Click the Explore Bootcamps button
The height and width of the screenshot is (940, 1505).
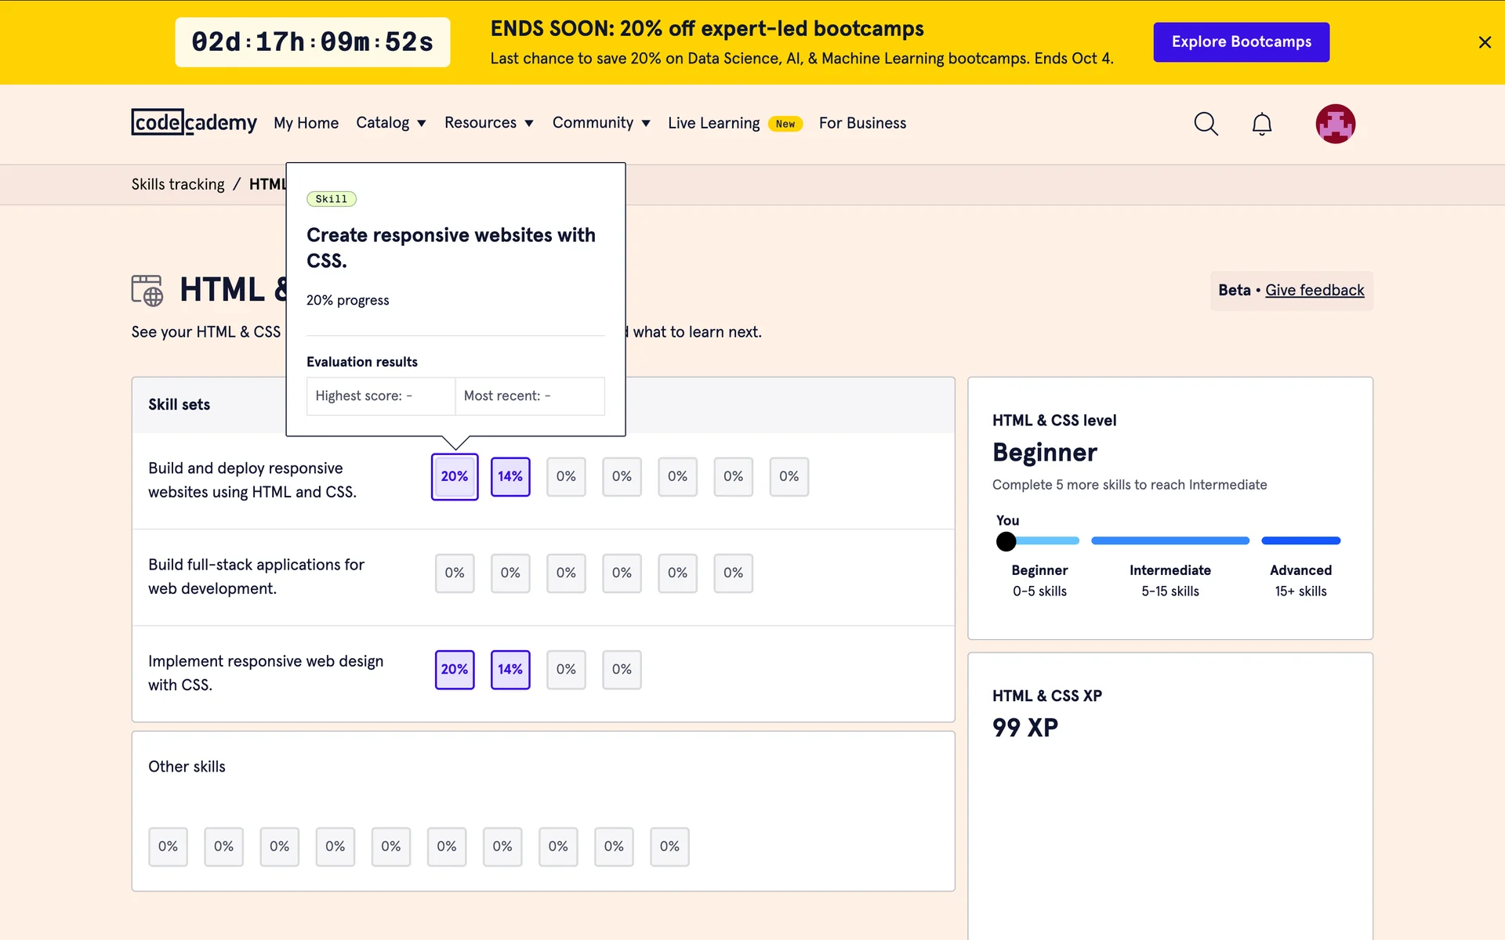click(x=1241, y=42)
